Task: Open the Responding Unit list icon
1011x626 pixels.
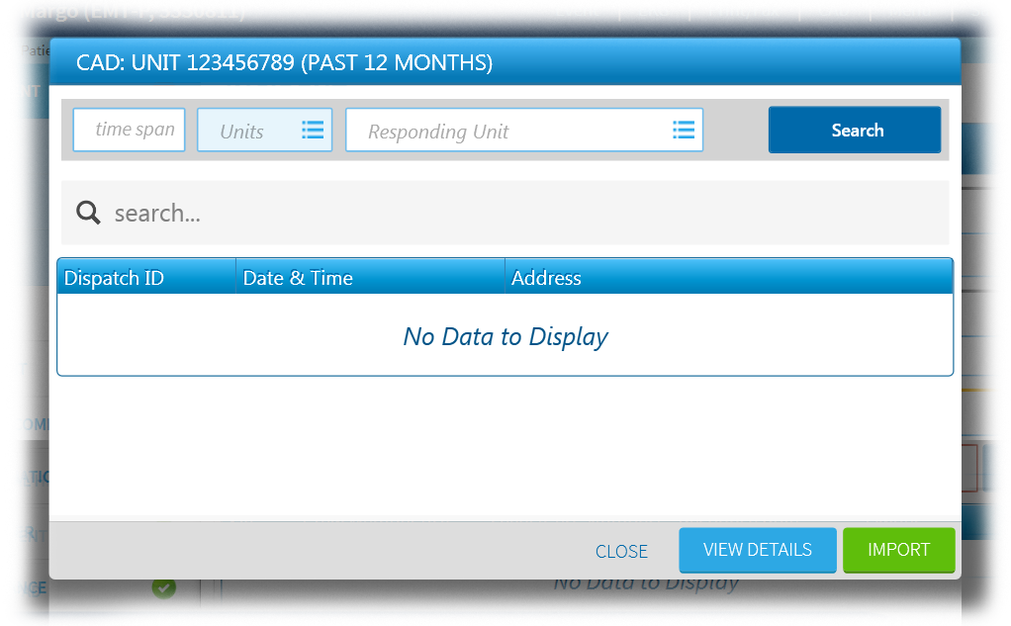Action: 684,131
